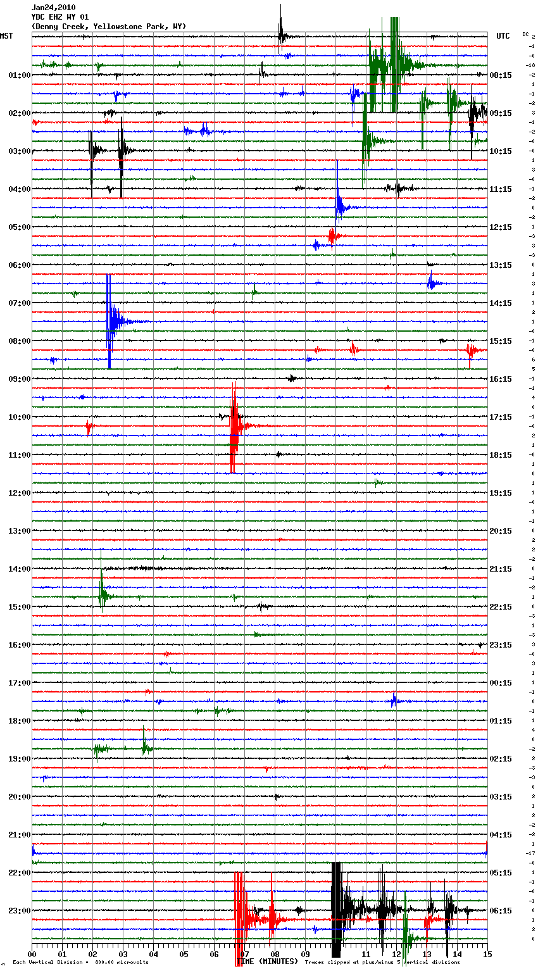538x971 pixels.
Task: Click the 16:15 UTC time label
Action: tap(501, 379)
